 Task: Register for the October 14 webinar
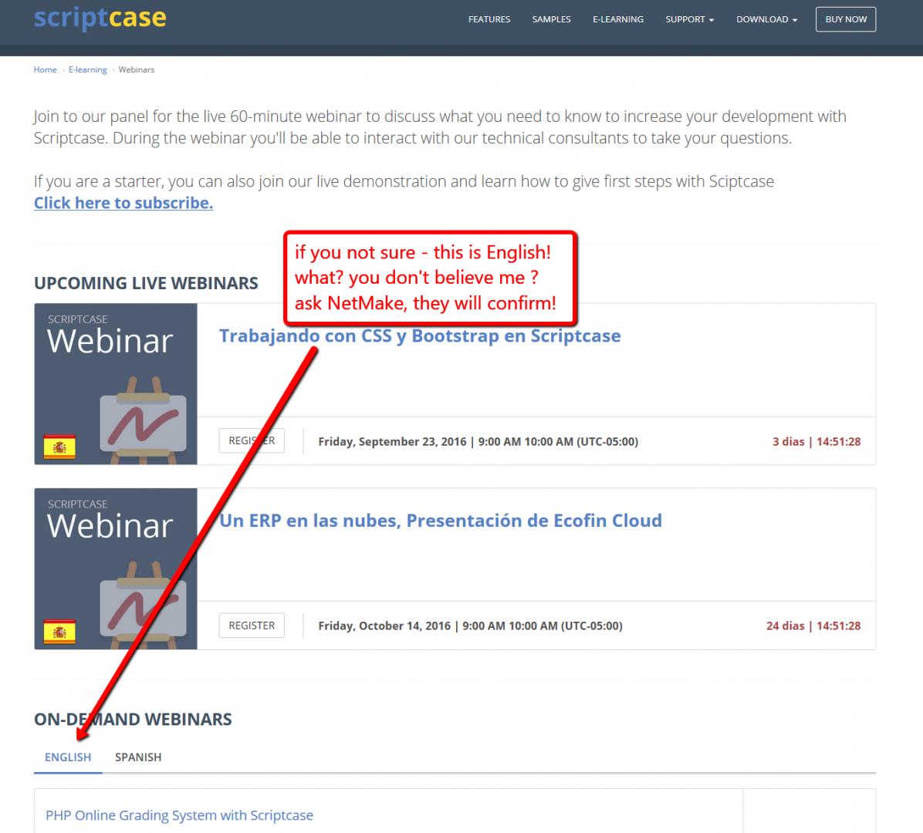(x=252, y=626)
